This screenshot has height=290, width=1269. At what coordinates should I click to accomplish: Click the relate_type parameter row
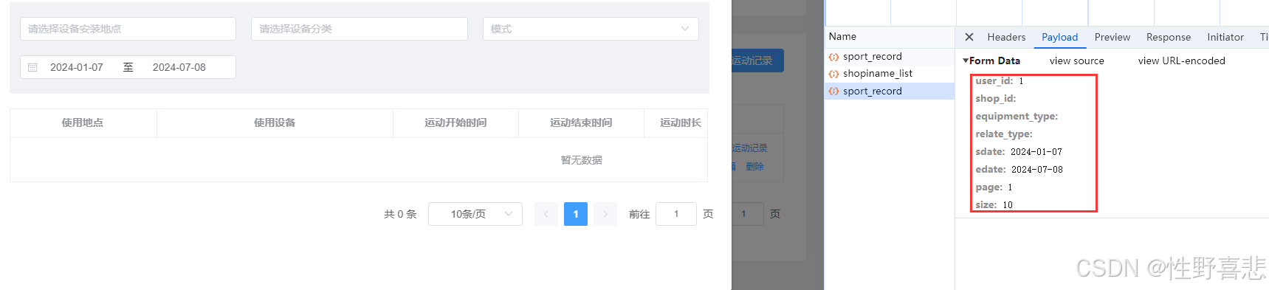coord(1004,134)
